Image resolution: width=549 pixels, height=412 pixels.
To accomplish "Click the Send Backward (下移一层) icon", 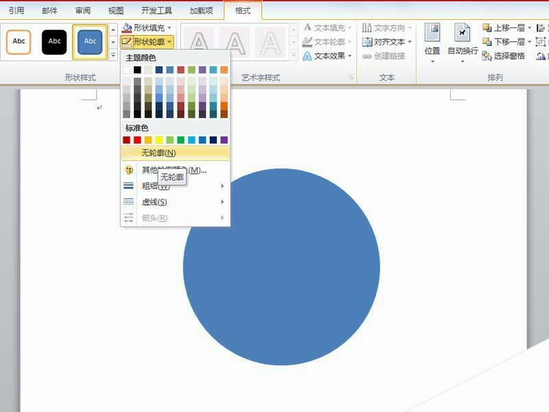I will (487, 42).
